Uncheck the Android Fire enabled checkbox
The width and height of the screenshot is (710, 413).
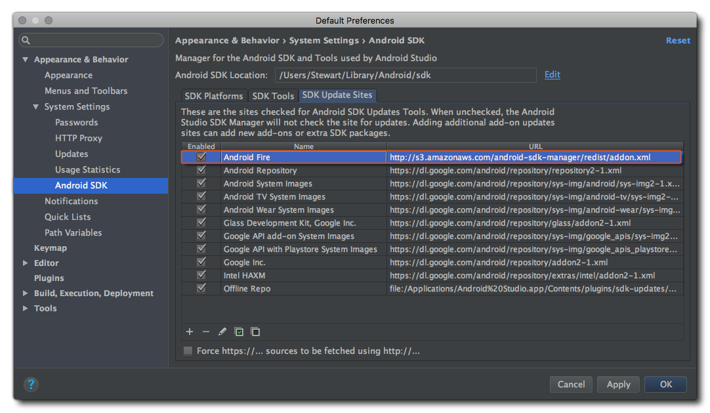click(x=201, y=158)
